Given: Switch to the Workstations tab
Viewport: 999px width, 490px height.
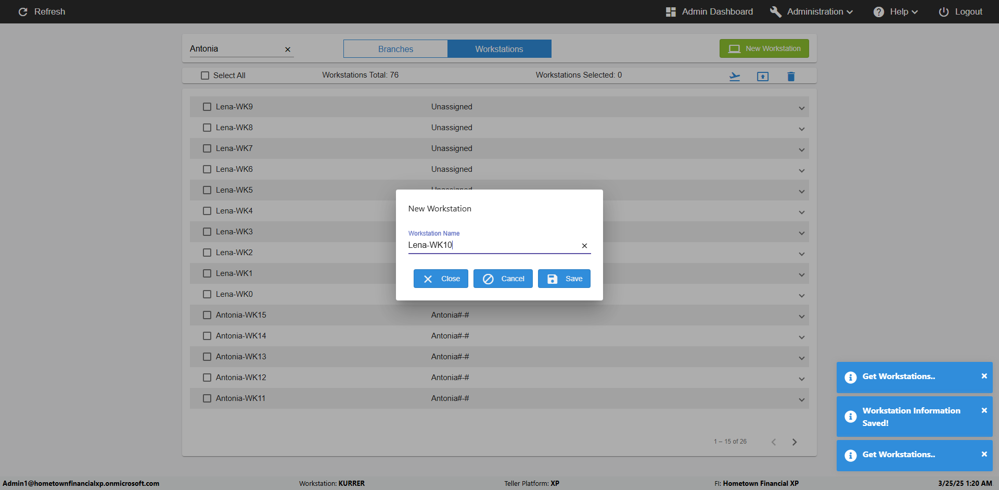Looking at the screenshot, I should [499, 49].
